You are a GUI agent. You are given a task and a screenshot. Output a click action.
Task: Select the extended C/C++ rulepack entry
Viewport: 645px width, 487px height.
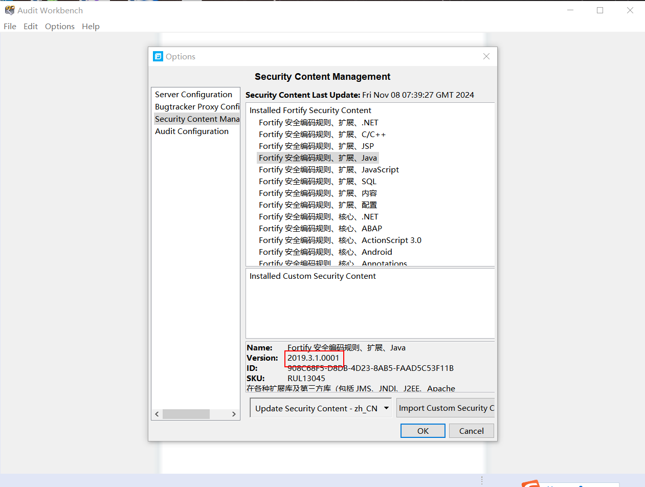pos(322,135)
